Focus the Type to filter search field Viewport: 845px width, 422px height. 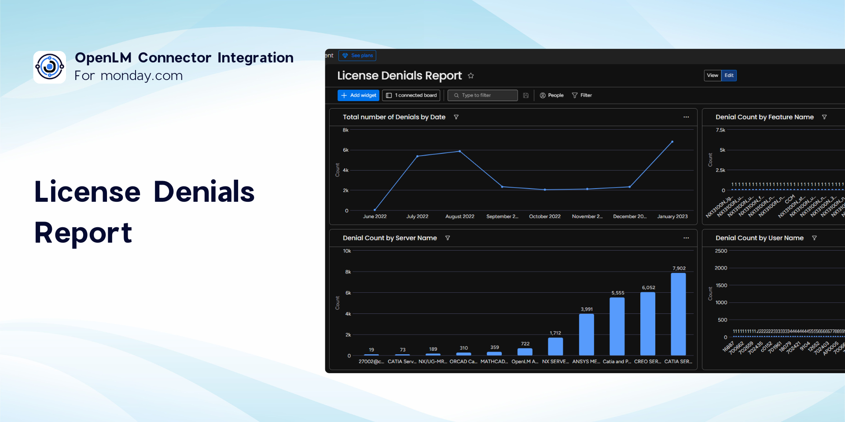(x=482, y=95)
